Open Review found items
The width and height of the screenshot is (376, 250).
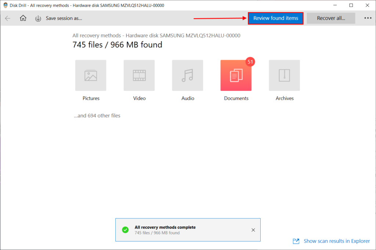[x=275, y=18]
